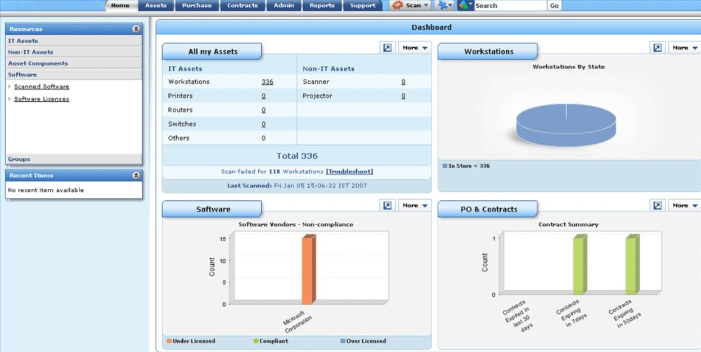Open the blue quick actions figure icon
This screenshot has height=352, width=701.
pyautogui.click(x=443, y=5)
